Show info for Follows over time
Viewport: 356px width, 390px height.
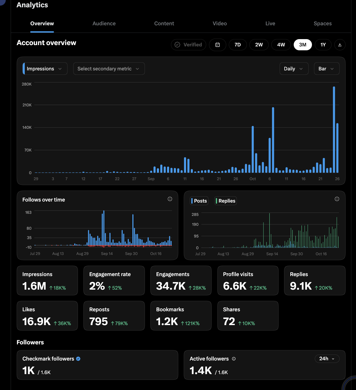(170, 199)
